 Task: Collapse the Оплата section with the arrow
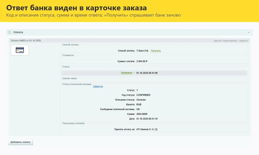click(x=249, y=33)
